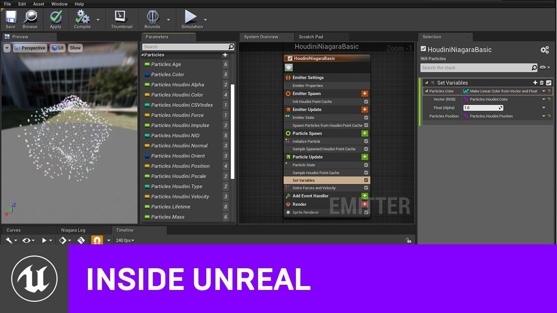This screenshot has width=557, height=313.
Task: Click Search the stack field
Action: (x=479, y=68)
